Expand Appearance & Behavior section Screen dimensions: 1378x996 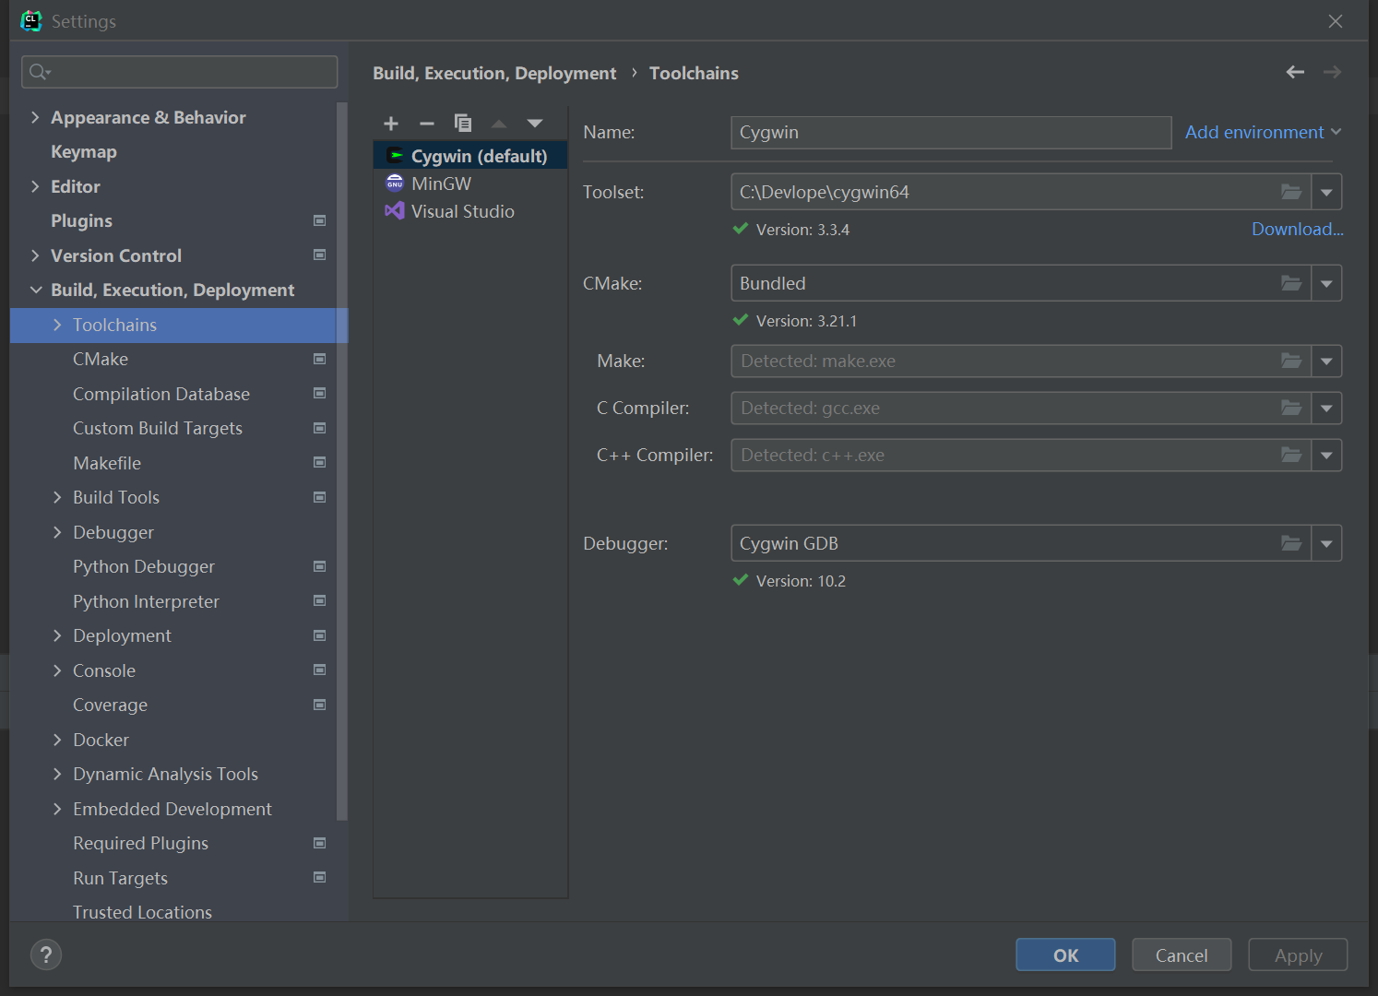(x=35, y=117)
